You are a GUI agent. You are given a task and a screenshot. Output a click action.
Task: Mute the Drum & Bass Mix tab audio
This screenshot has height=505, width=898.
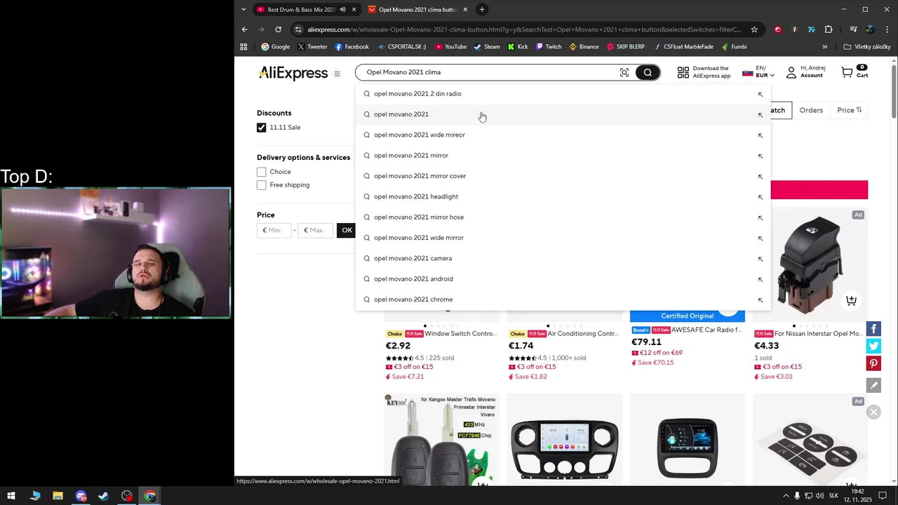pyautogui.click(x=342, y=10)
